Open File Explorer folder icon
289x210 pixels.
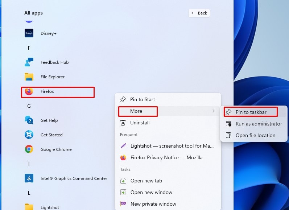tap(29, 77)
